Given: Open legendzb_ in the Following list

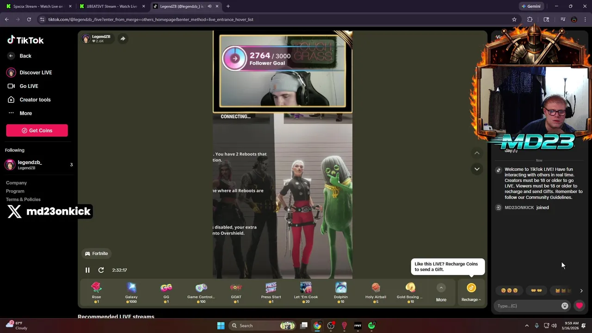Looking at the screenshot, I should click(x=38, y=165).
